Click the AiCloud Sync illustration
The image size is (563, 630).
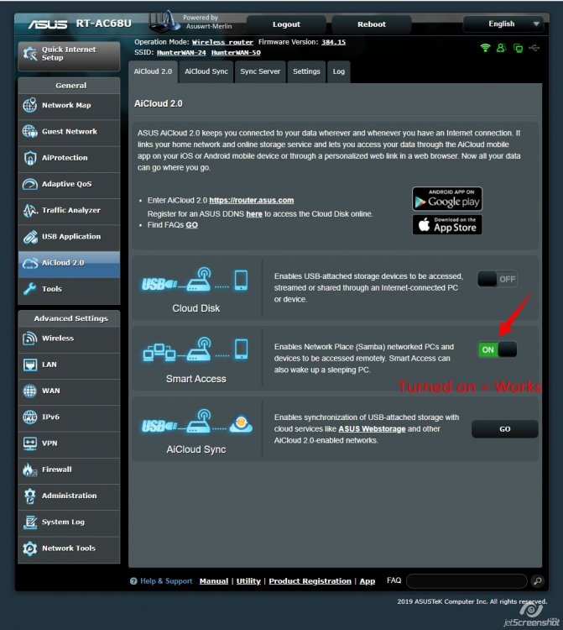tap(196, 421)
